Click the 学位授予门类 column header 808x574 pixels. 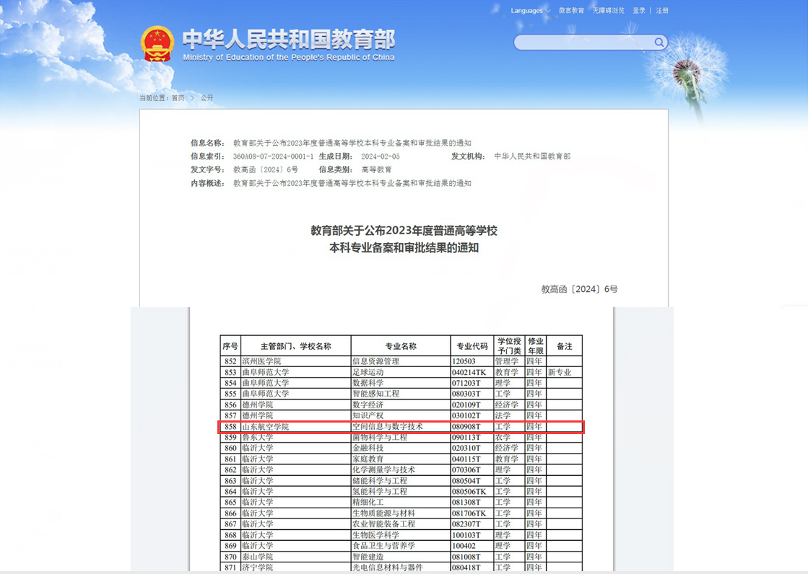[509, 346]
